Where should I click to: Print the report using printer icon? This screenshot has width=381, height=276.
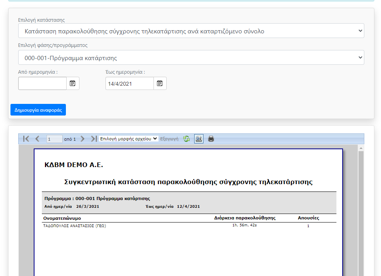(x=211, y=139)
